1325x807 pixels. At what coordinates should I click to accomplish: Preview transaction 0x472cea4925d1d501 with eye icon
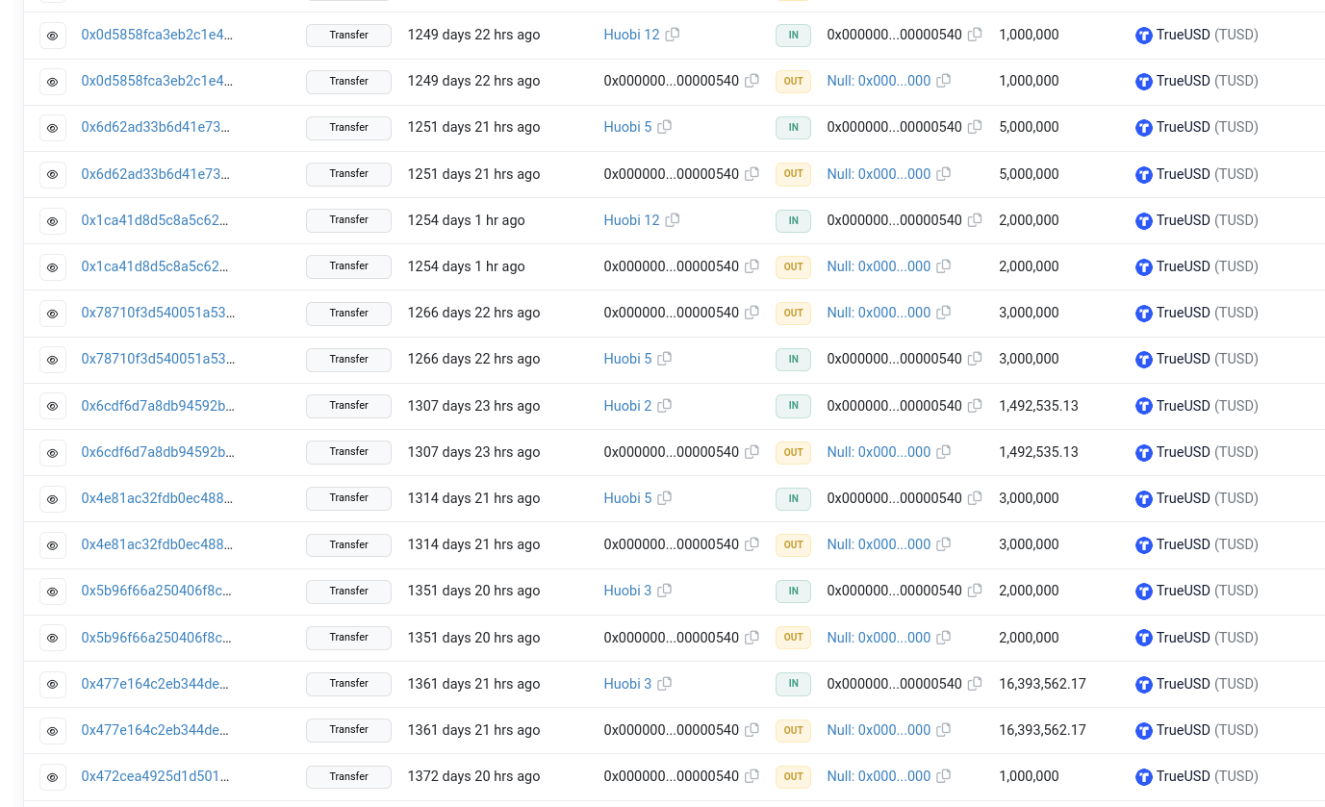click(53, 776)
